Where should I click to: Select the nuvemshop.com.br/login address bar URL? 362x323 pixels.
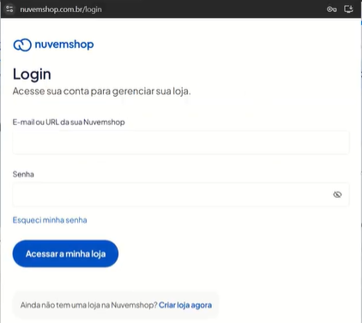[x=61, y=9]
